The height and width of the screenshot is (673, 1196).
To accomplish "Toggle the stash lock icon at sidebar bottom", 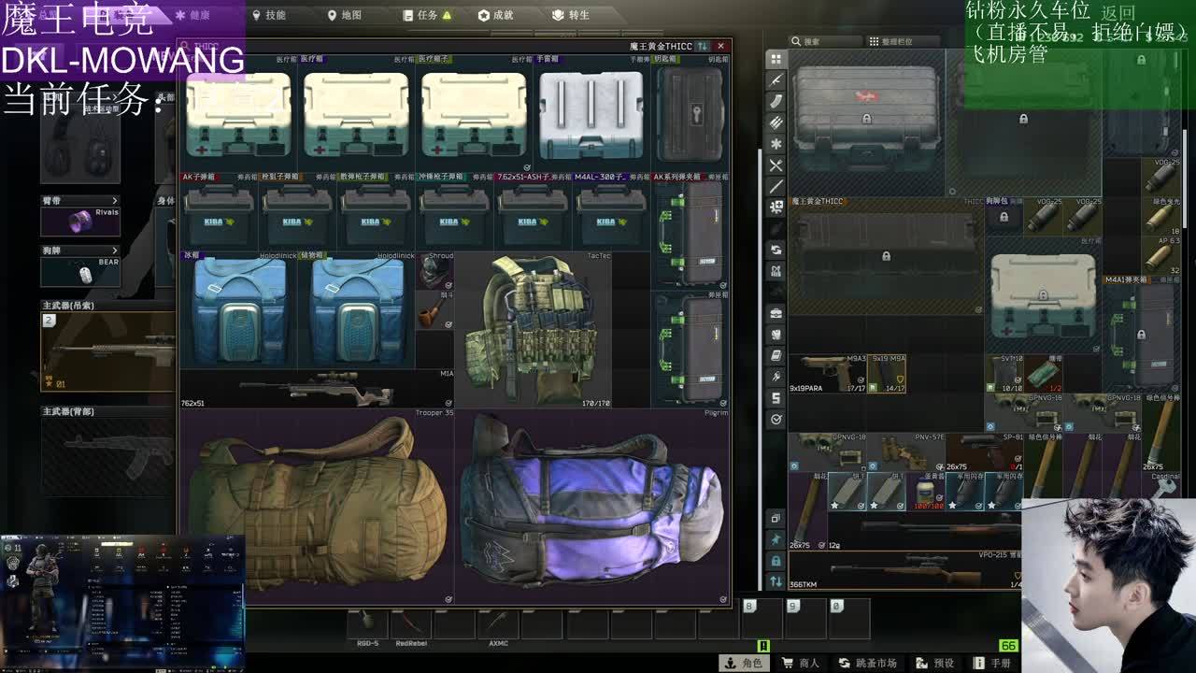I will [776, 560].
